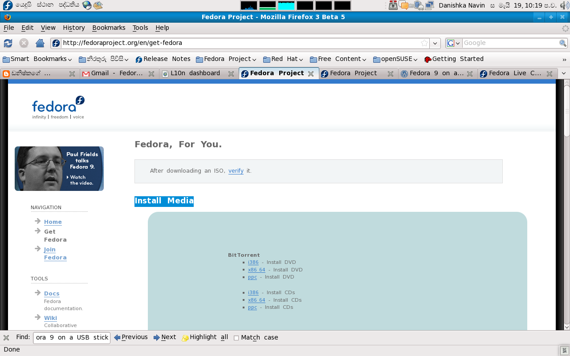Image resolution: width=570 pixels, height=356 pixels.
Task: Find the Next match
Action: (x=165, y=337)
